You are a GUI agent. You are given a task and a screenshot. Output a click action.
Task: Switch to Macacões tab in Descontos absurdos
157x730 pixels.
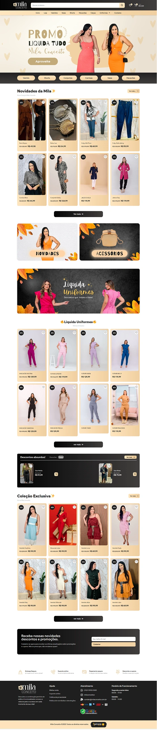click(x=53, y=457)
